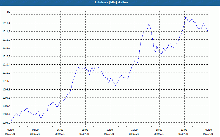
Task: Click the 1011,4 y-axis label
Action: 6,23
